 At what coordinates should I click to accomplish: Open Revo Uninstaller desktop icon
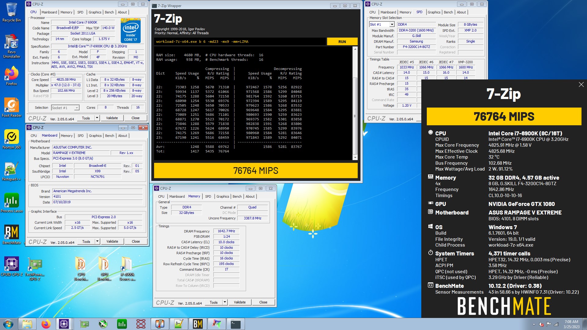(x=11, y=46)
